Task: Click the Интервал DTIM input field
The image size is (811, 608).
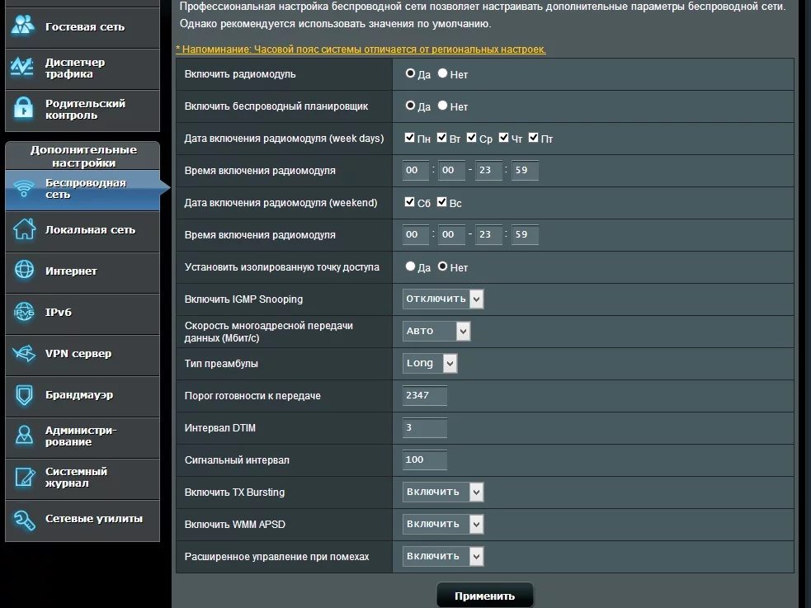Action: pos(425,428)
